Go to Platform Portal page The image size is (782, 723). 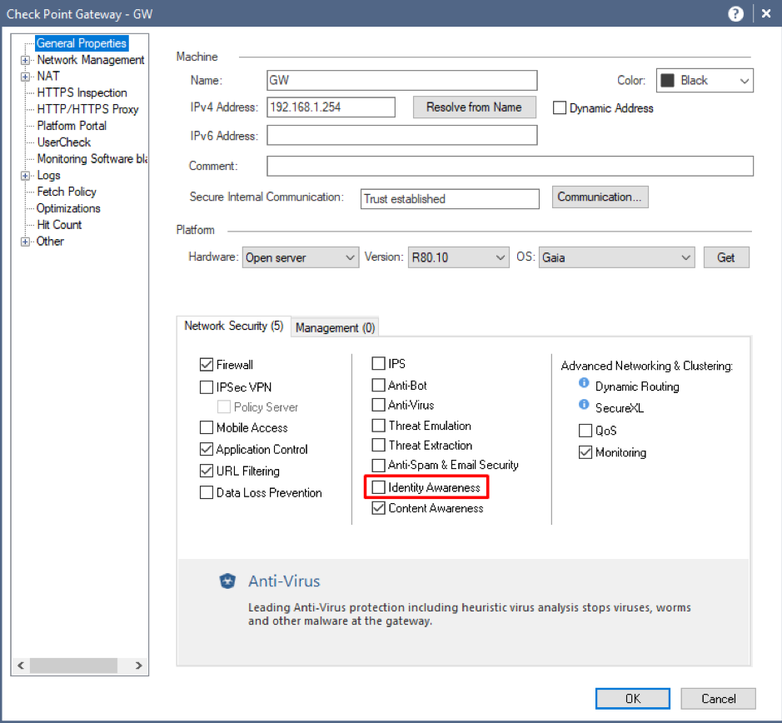[x=72, y=126]
